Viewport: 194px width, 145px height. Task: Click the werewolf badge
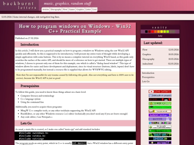tap(160, 142)
